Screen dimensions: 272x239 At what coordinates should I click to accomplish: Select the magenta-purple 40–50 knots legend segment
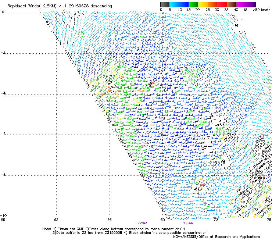point(246,4)
